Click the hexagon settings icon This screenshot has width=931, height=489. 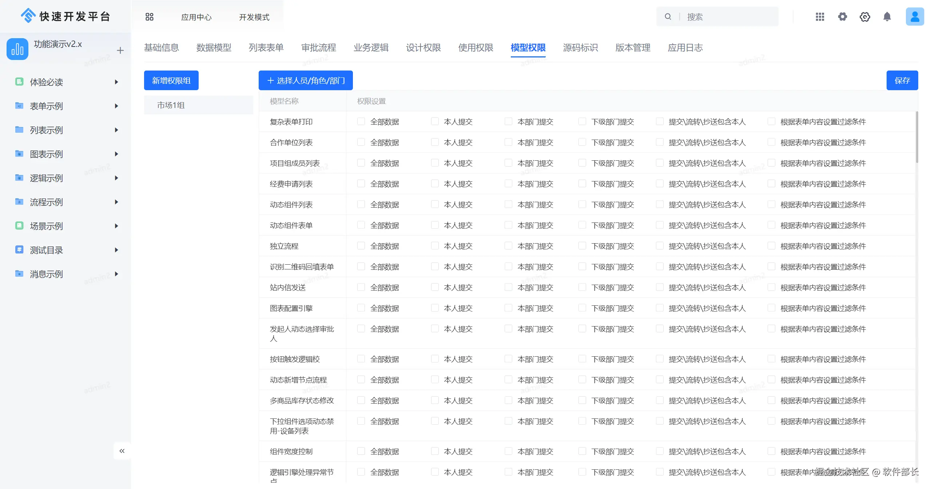pyautogui.click(x=865, y=17)
